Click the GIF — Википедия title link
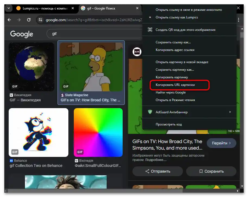Viewport: 248px width, 197px height. [25, 100]
